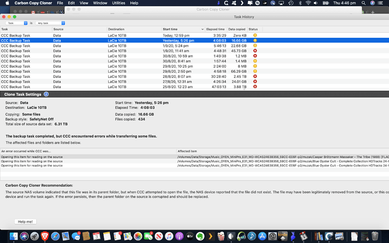The image size is (389, 243).
Task: Open the Carbon Copy Cloner app menu
Action: click(x=33, y=3)
